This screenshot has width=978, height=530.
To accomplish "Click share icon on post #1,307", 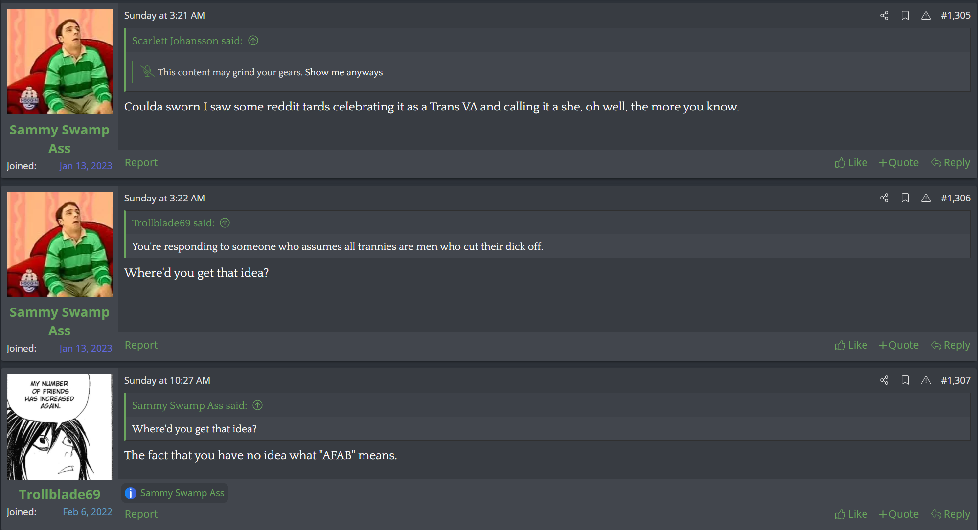I will point(884,380).
